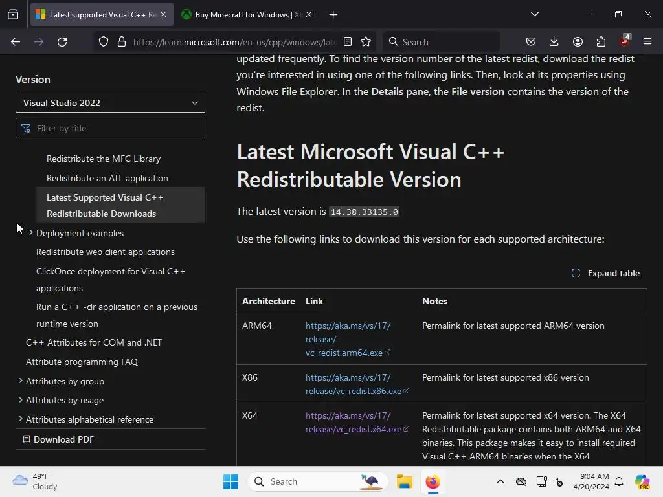Open C++ Attributes for COM and .NET
Image resolution: width=663 pixels, height=497 pixels.
click(94, 342)
